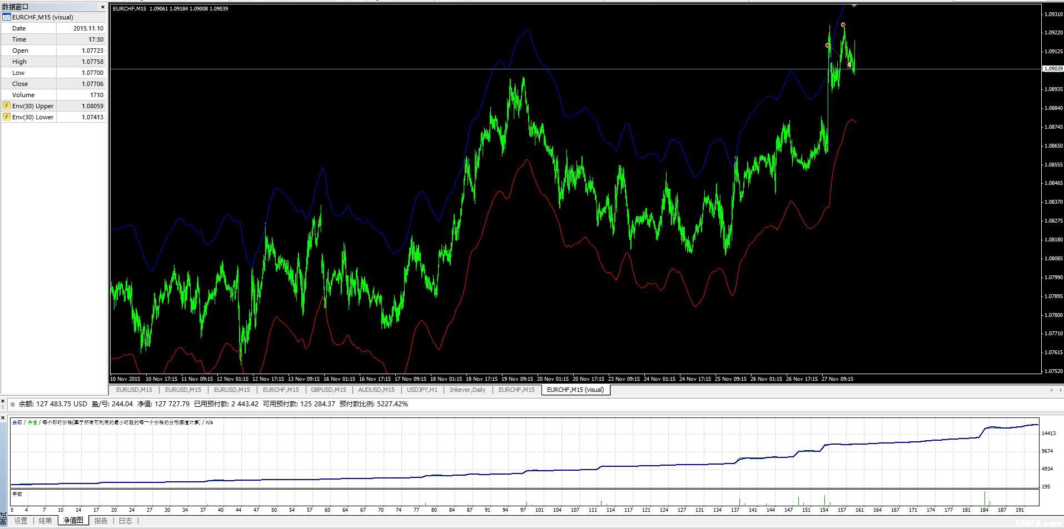The height and width of the screenshot is (529, 1064).
Task: Click the Env(30) Lower indicator icon
Action: (x=7, y=117)
